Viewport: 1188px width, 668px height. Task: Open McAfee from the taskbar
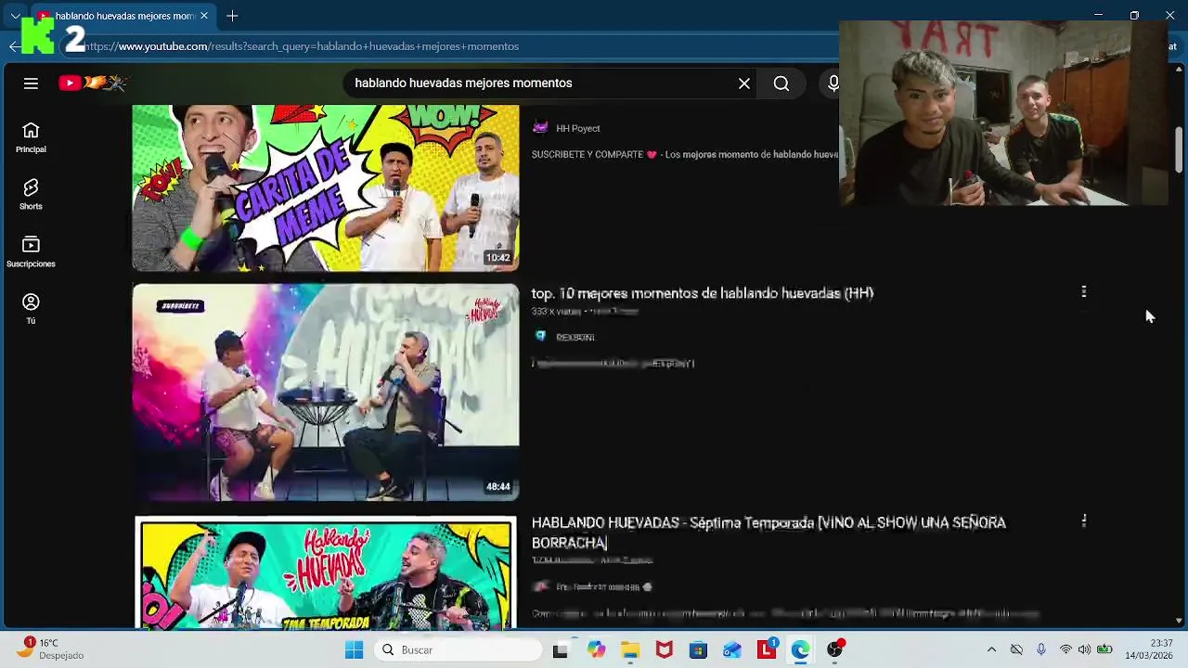pyautogui.click(x=664, y=650)
